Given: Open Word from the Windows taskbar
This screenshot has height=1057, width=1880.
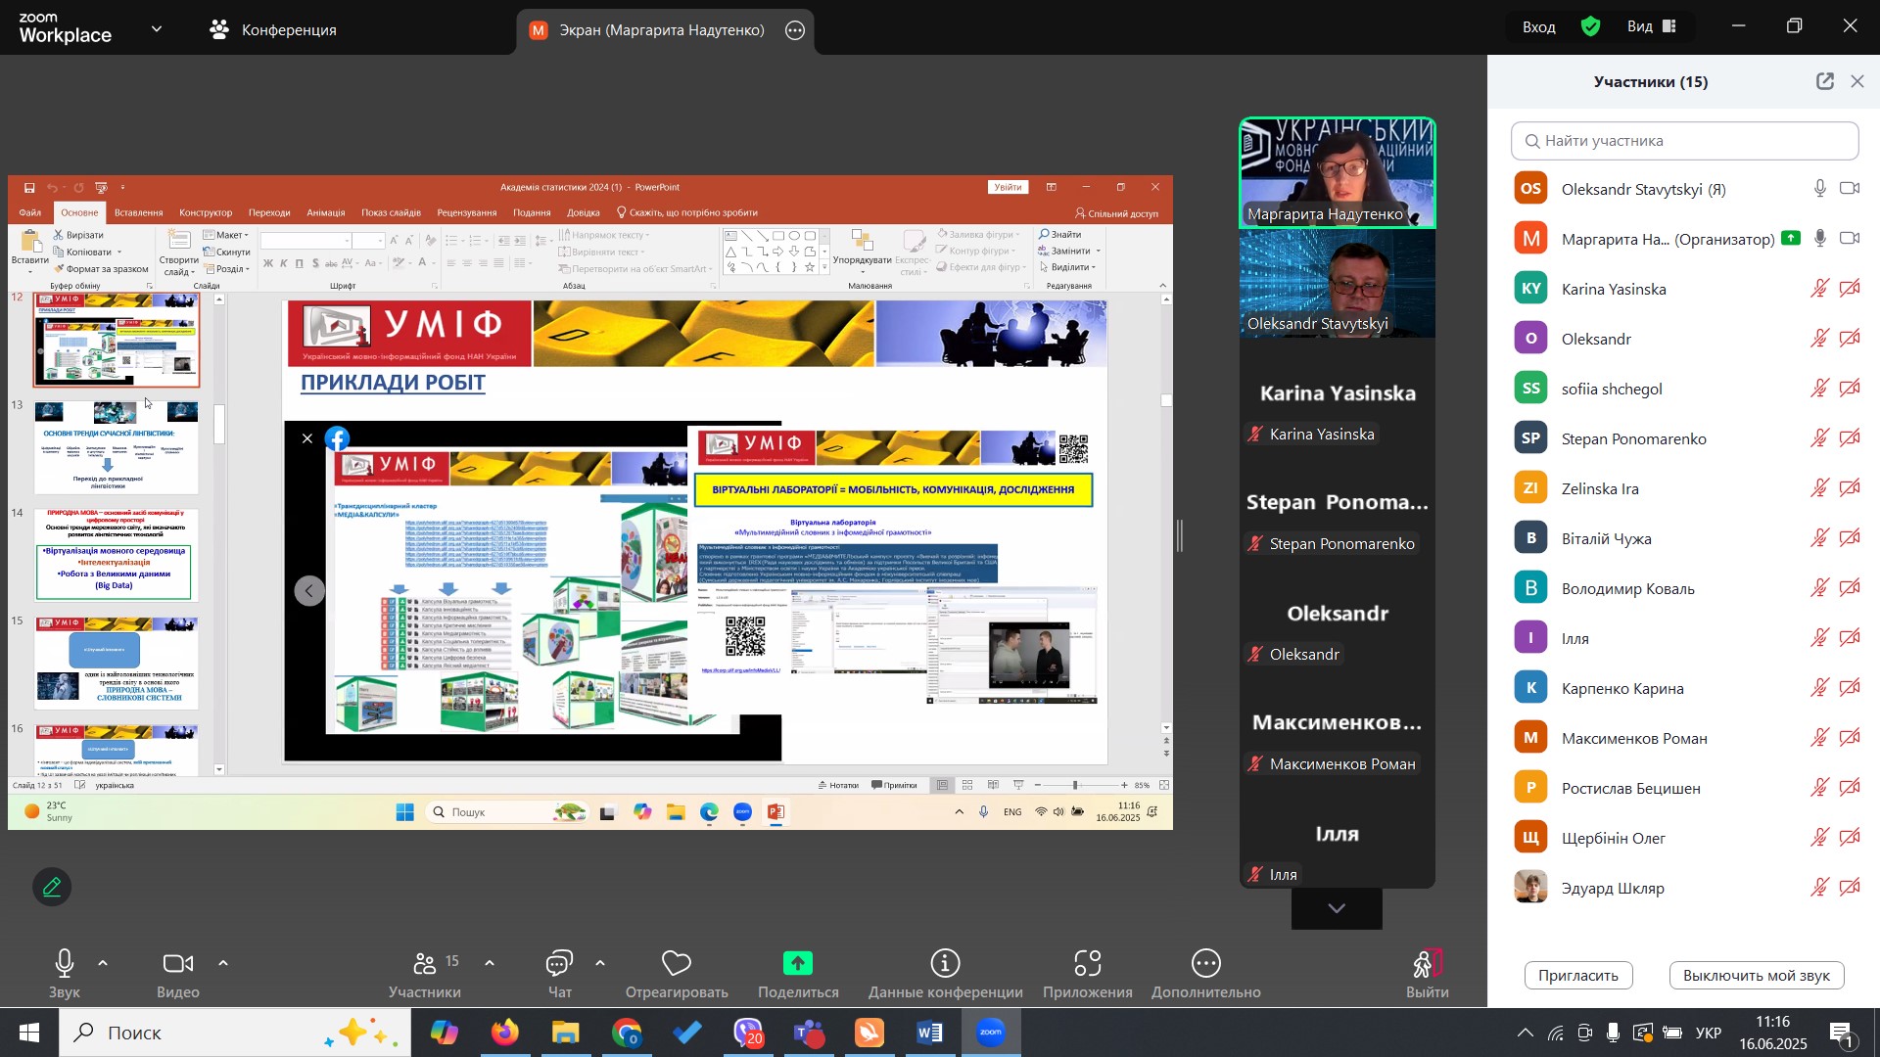Looking at the screenshot, I should [x=929, y=1033].
